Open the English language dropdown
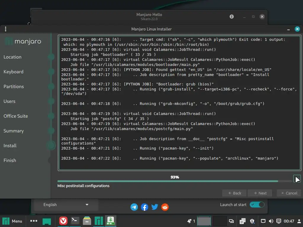Image resolution: width=303 pixels, height=227 pixels. coord(66,205)
